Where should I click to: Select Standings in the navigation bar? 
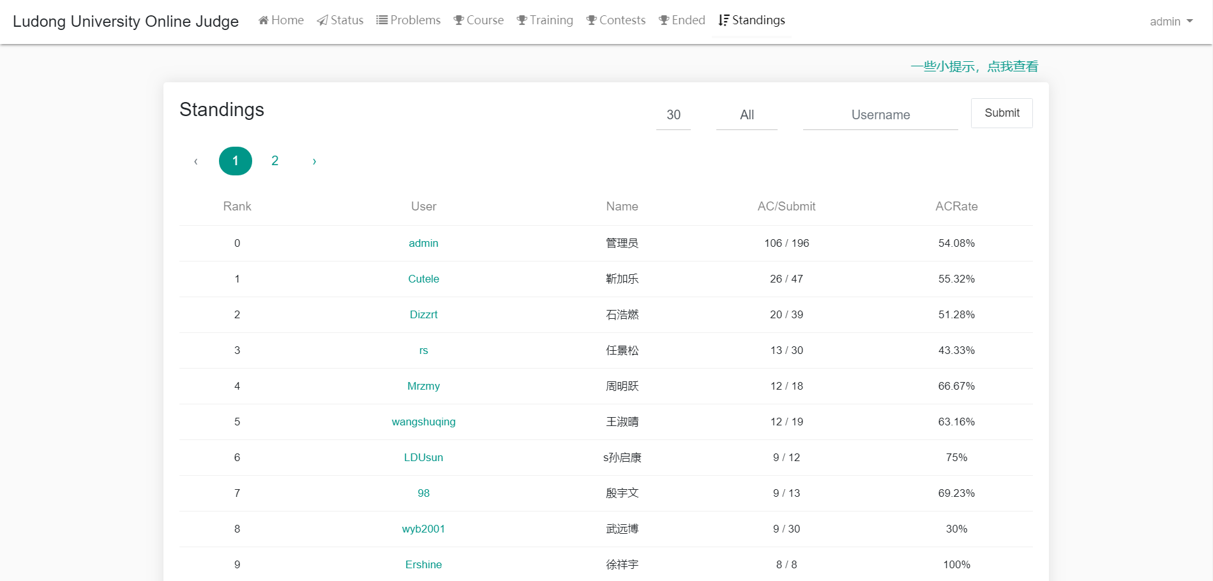click(x=751, y=20)
